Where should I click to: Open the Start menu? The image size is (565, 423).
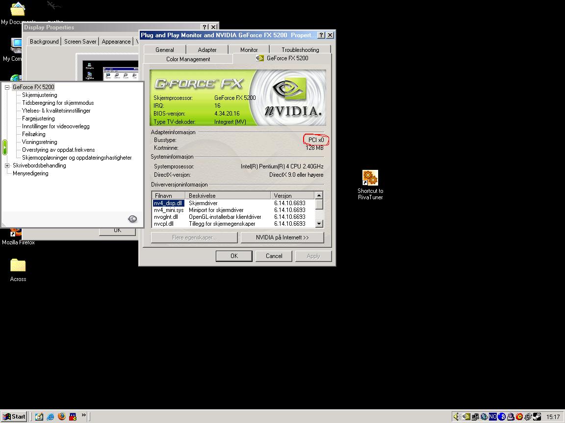[x=14, y=417]
